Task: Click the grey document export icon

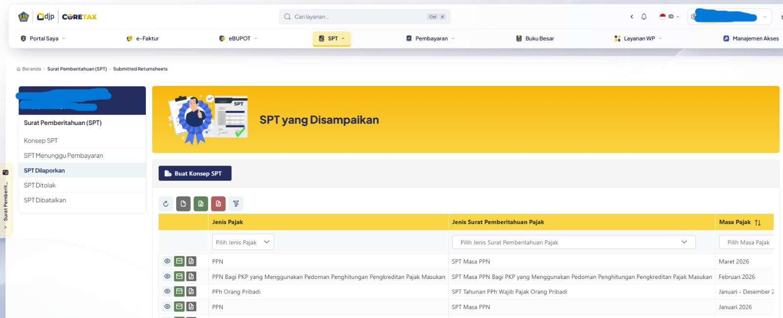Action: [x=184, y=204]
